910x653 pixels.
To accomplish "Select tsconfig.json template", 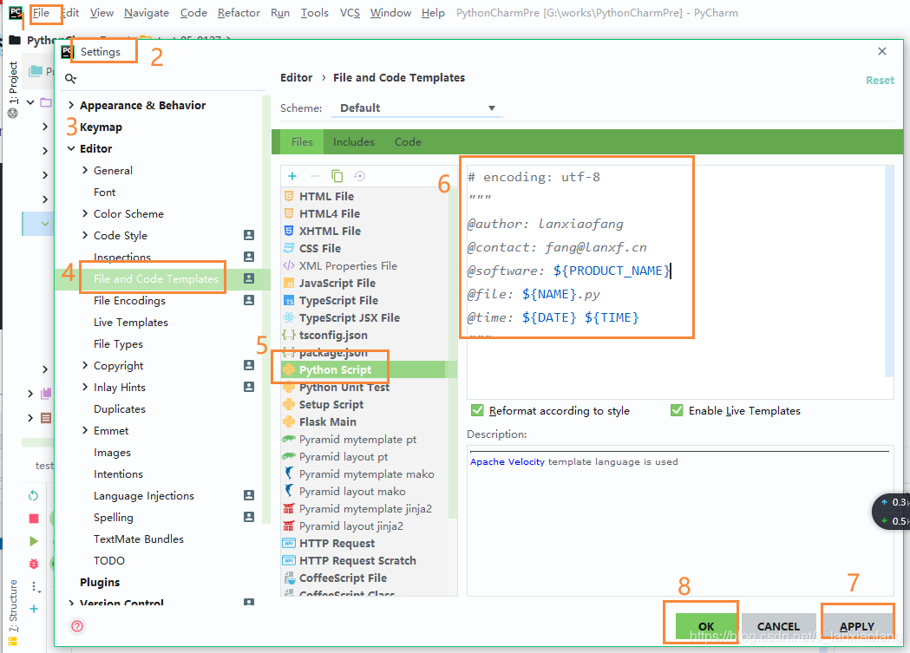I will click(x=333, y=336).
